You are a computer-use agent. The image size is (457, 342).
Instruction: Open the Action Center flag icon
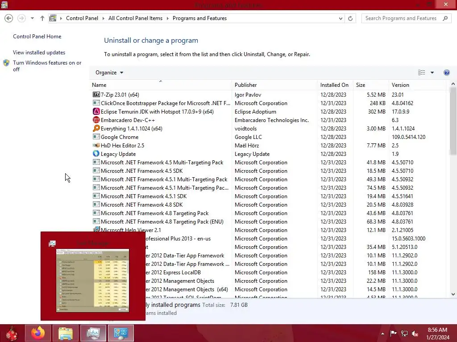pyautogui.click(x=393, y=334)
